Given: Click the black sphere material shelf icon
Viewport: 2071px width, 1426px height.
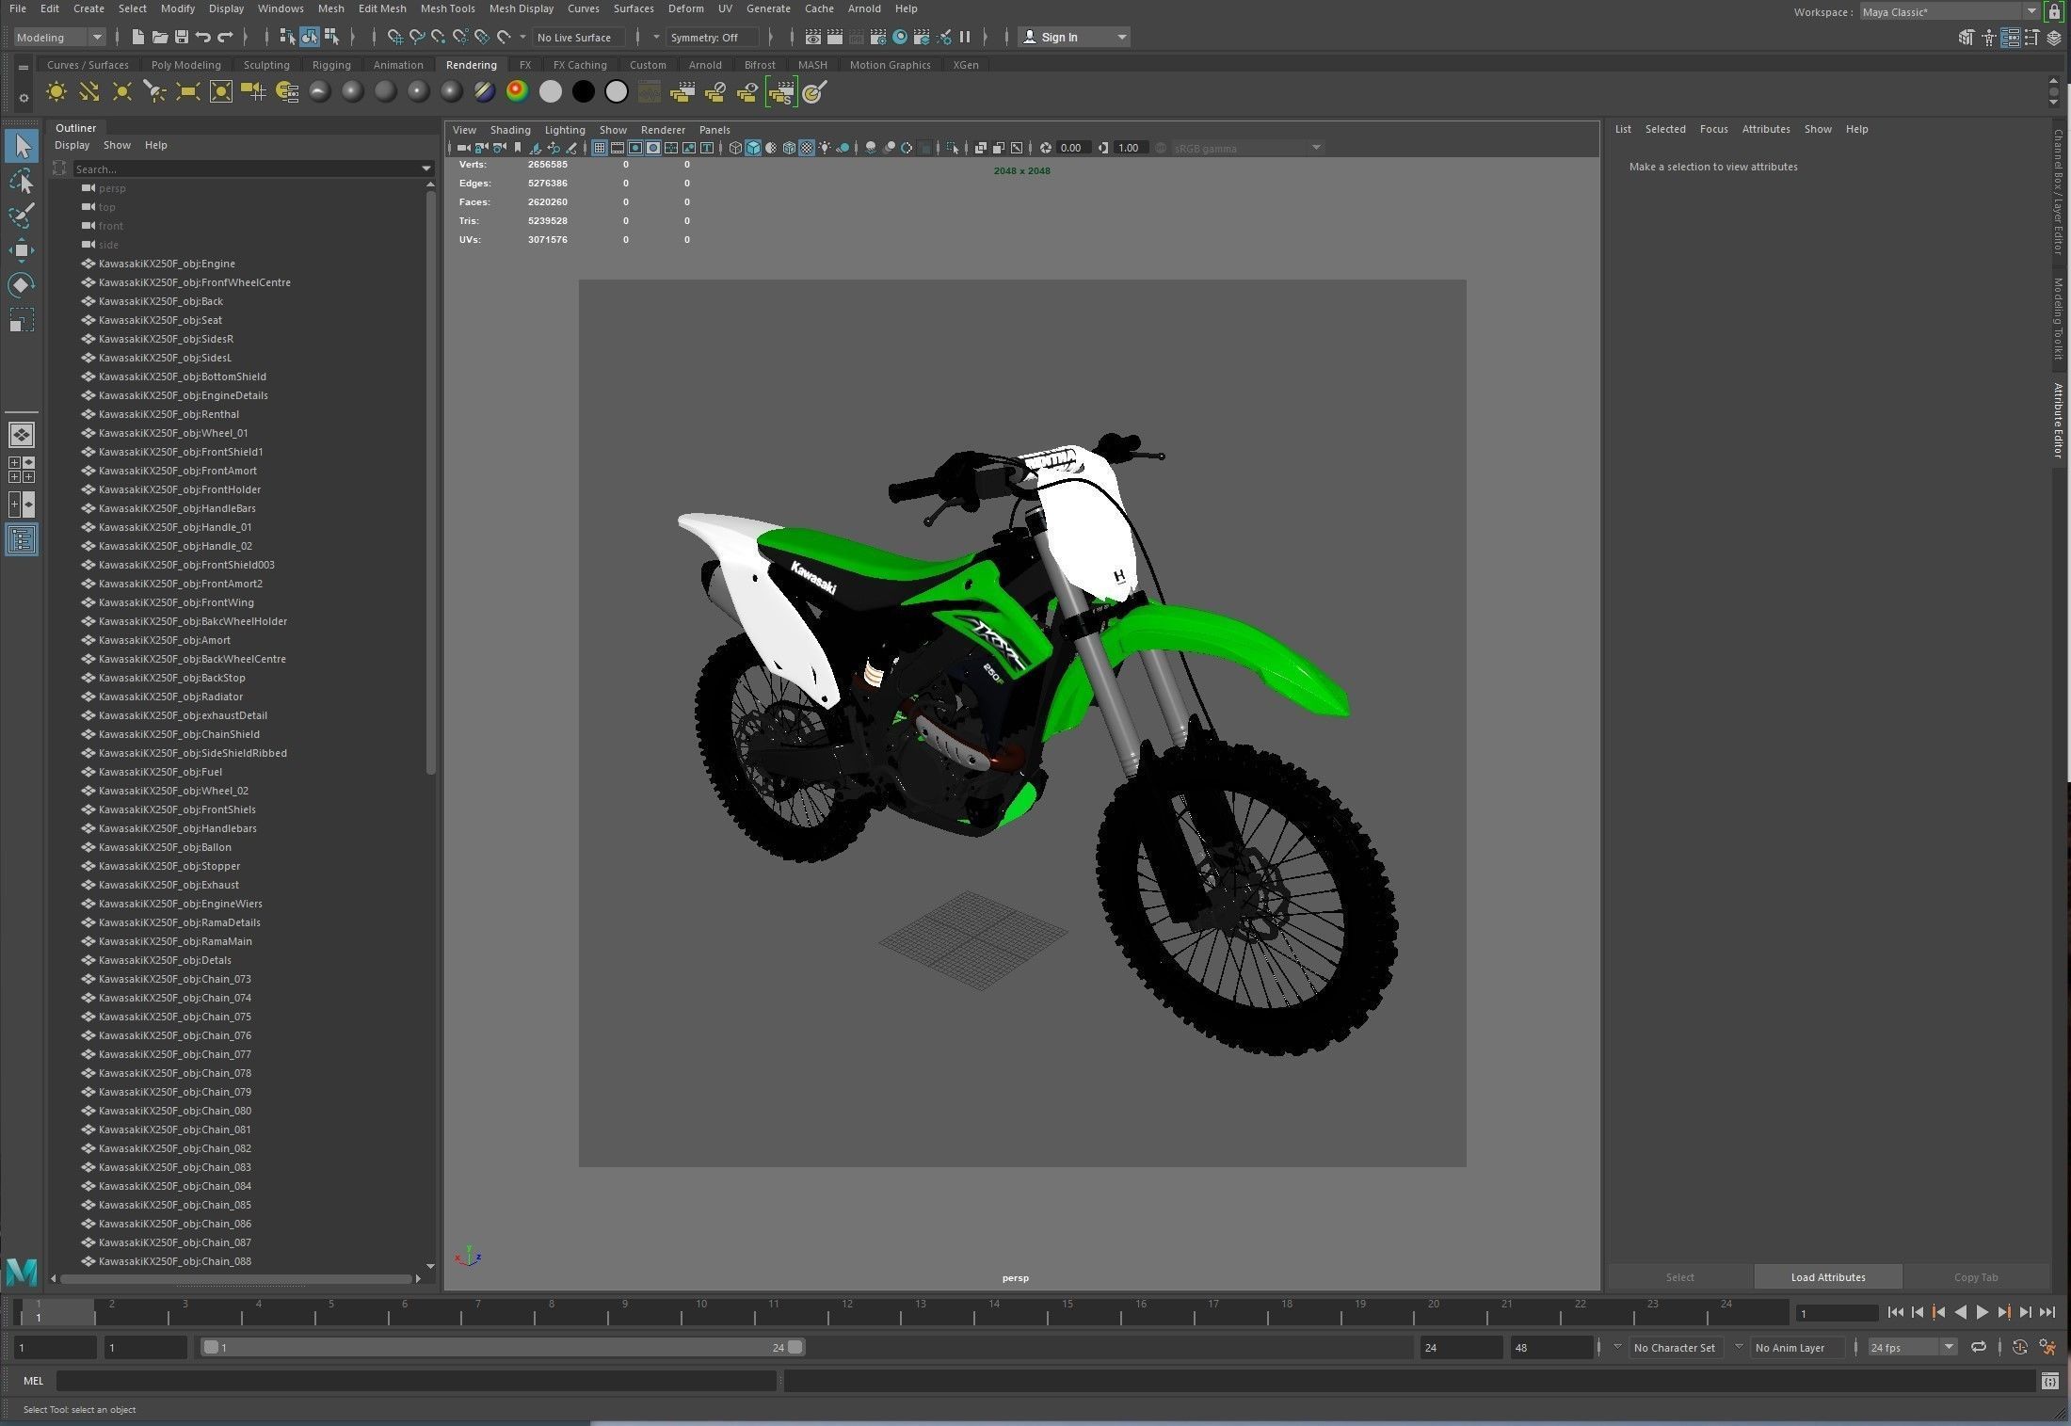Looking at the screenshot, I should coord(584,91).
